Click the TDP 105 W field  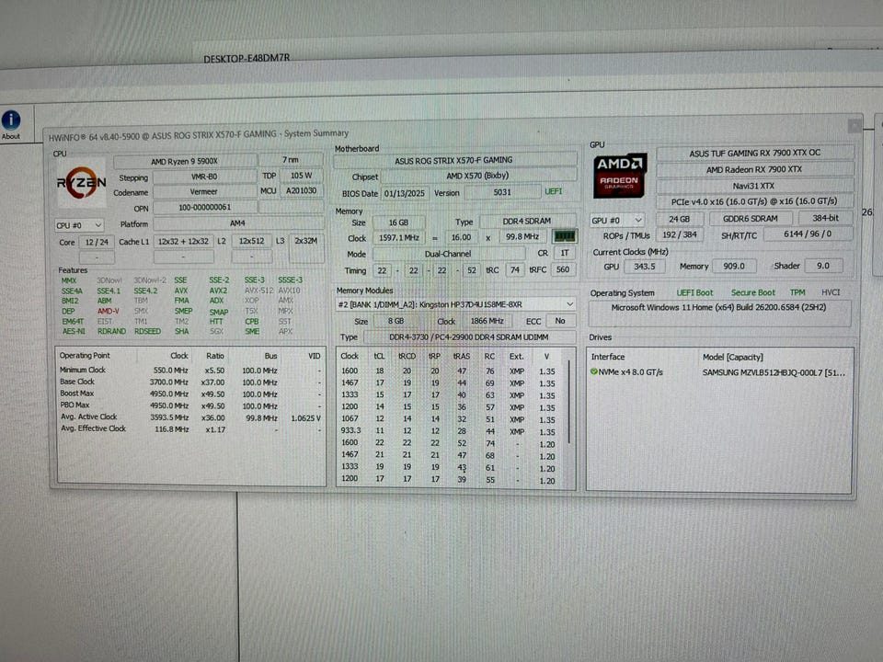click(302, 176)
